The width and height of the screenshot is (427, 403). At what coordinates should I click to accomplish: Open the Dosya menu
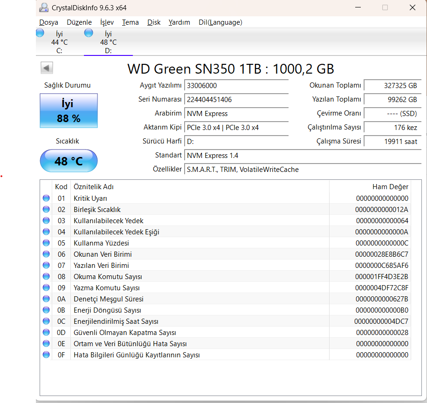pyautogui.click(x=49, y=22)
